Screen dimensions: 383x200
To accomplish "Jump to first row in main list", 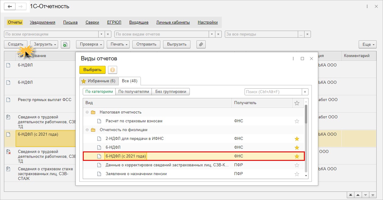I will (x=351, y=195).
